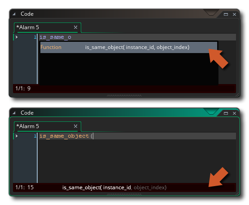This screenshot has height=205, width=249.
Task: Collapse the top Code window using its title triangle
Action: tap(14, 14)
